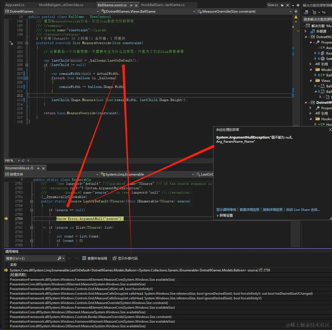The image size is (332, 330).
Task: Switch to the Size.cs preview tab
Action: point(273,5)
